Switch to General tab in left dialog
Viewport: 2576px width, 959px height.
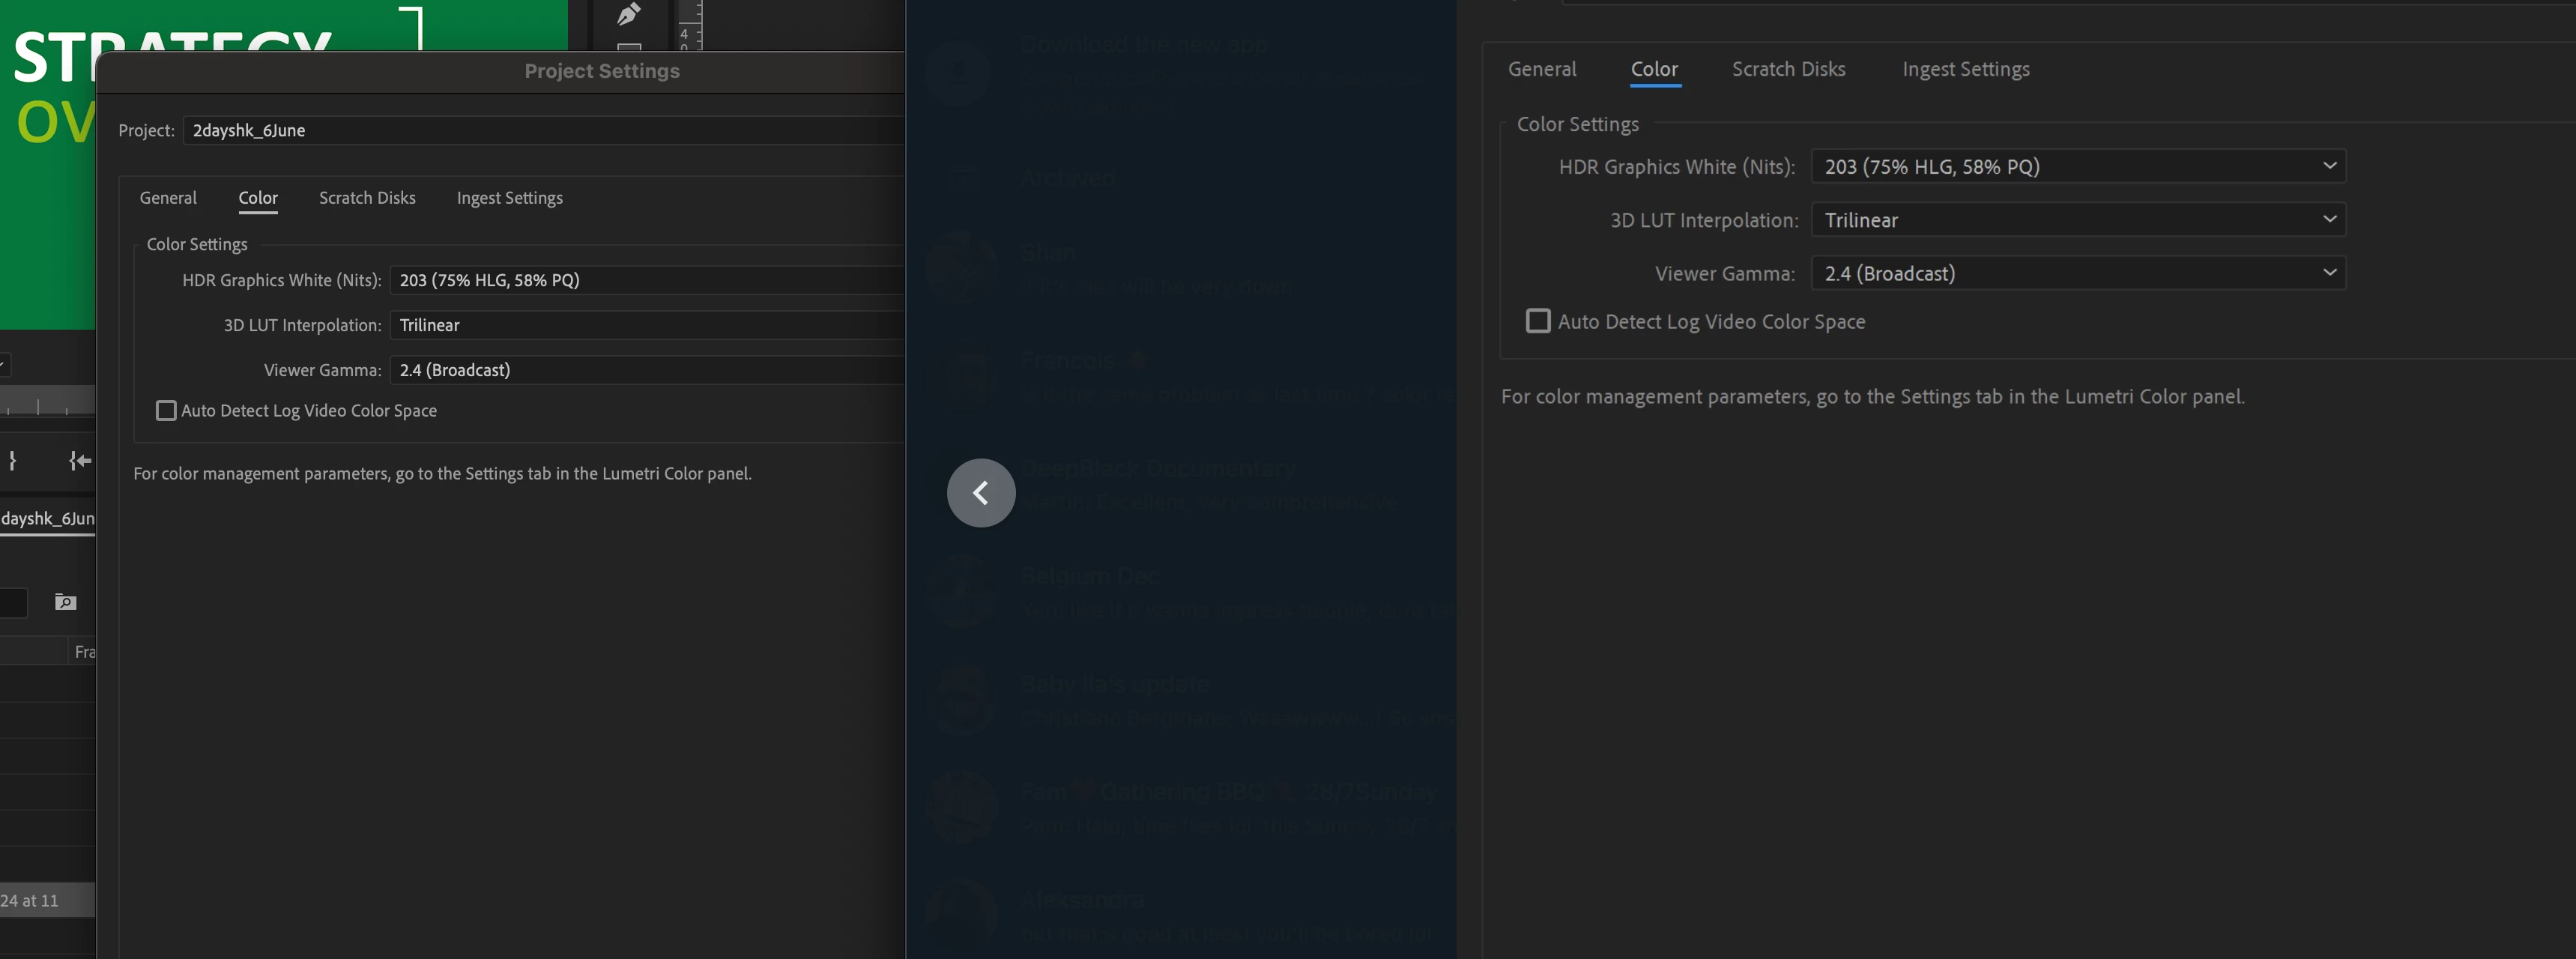click(168, 198)
